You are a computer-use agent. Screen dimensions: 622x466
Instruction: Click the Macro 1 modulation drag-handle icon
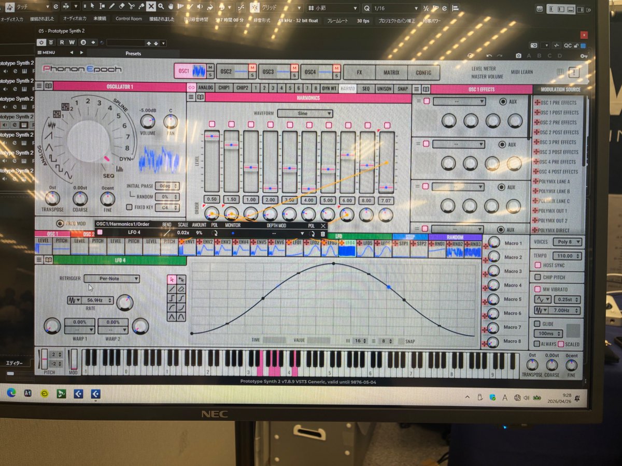486,246
